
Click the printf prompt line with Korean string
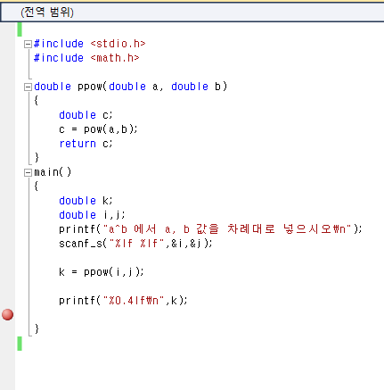pyautogui.click(x=210, y=229)
